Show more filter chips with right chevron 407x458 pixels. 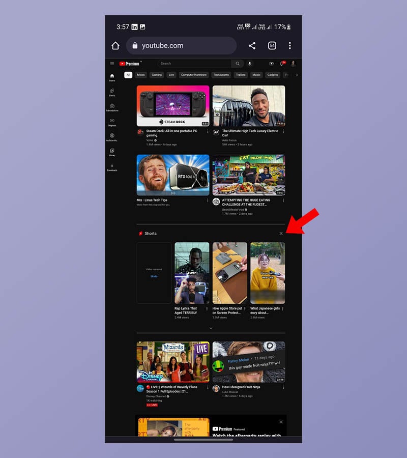(297, 75)
